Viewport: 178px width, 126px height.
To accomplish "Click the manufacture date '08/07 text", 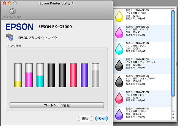I will click(x=141, y=51).
